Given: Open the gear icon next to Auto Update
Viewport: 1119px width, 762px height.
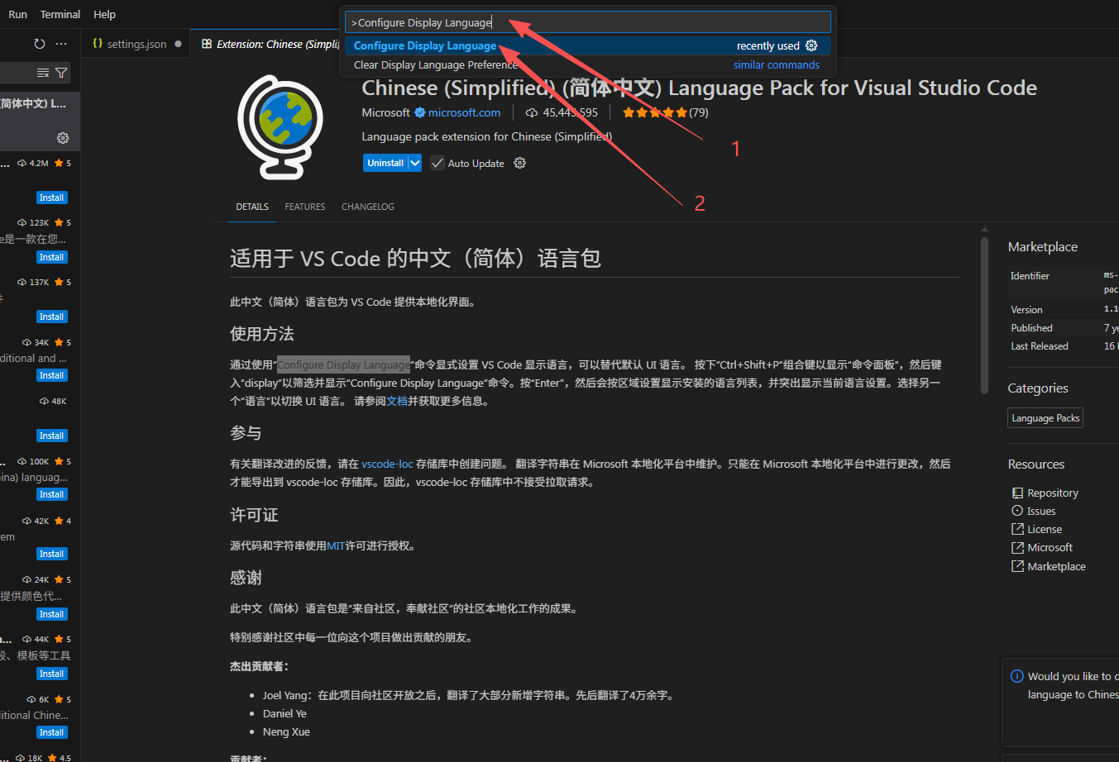Looking at the screenshot, I should [x=519, y=163].
